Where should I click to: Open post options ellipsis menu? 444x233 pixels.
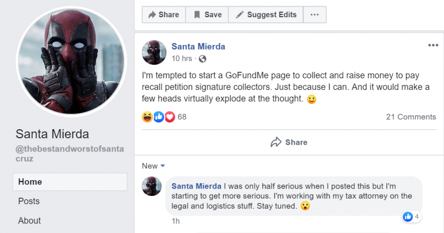coord(433,46)
